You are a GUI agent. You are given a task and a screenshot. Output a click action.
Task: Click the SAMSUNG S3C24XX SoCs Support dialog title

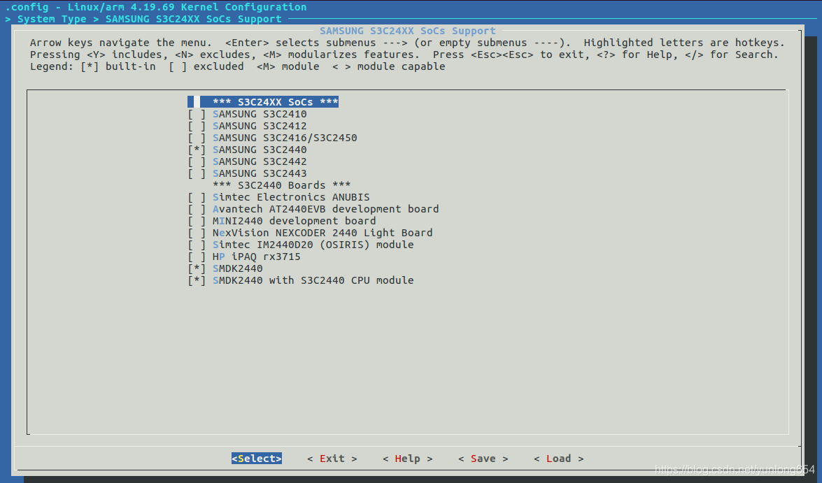pos(408,31)
